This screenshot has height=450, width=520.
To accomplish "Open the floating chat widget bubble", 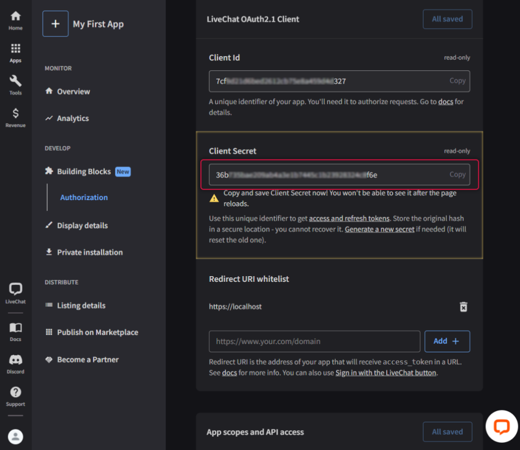I will coord(501,426).
